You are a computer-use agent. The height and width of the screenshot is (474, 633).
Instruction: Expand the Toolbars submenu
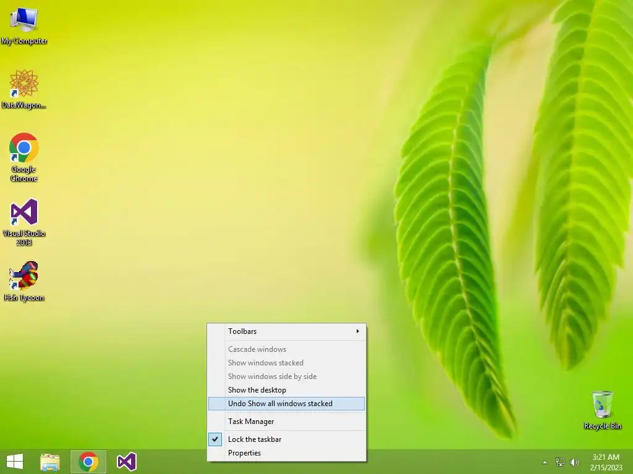pos(287,331)
